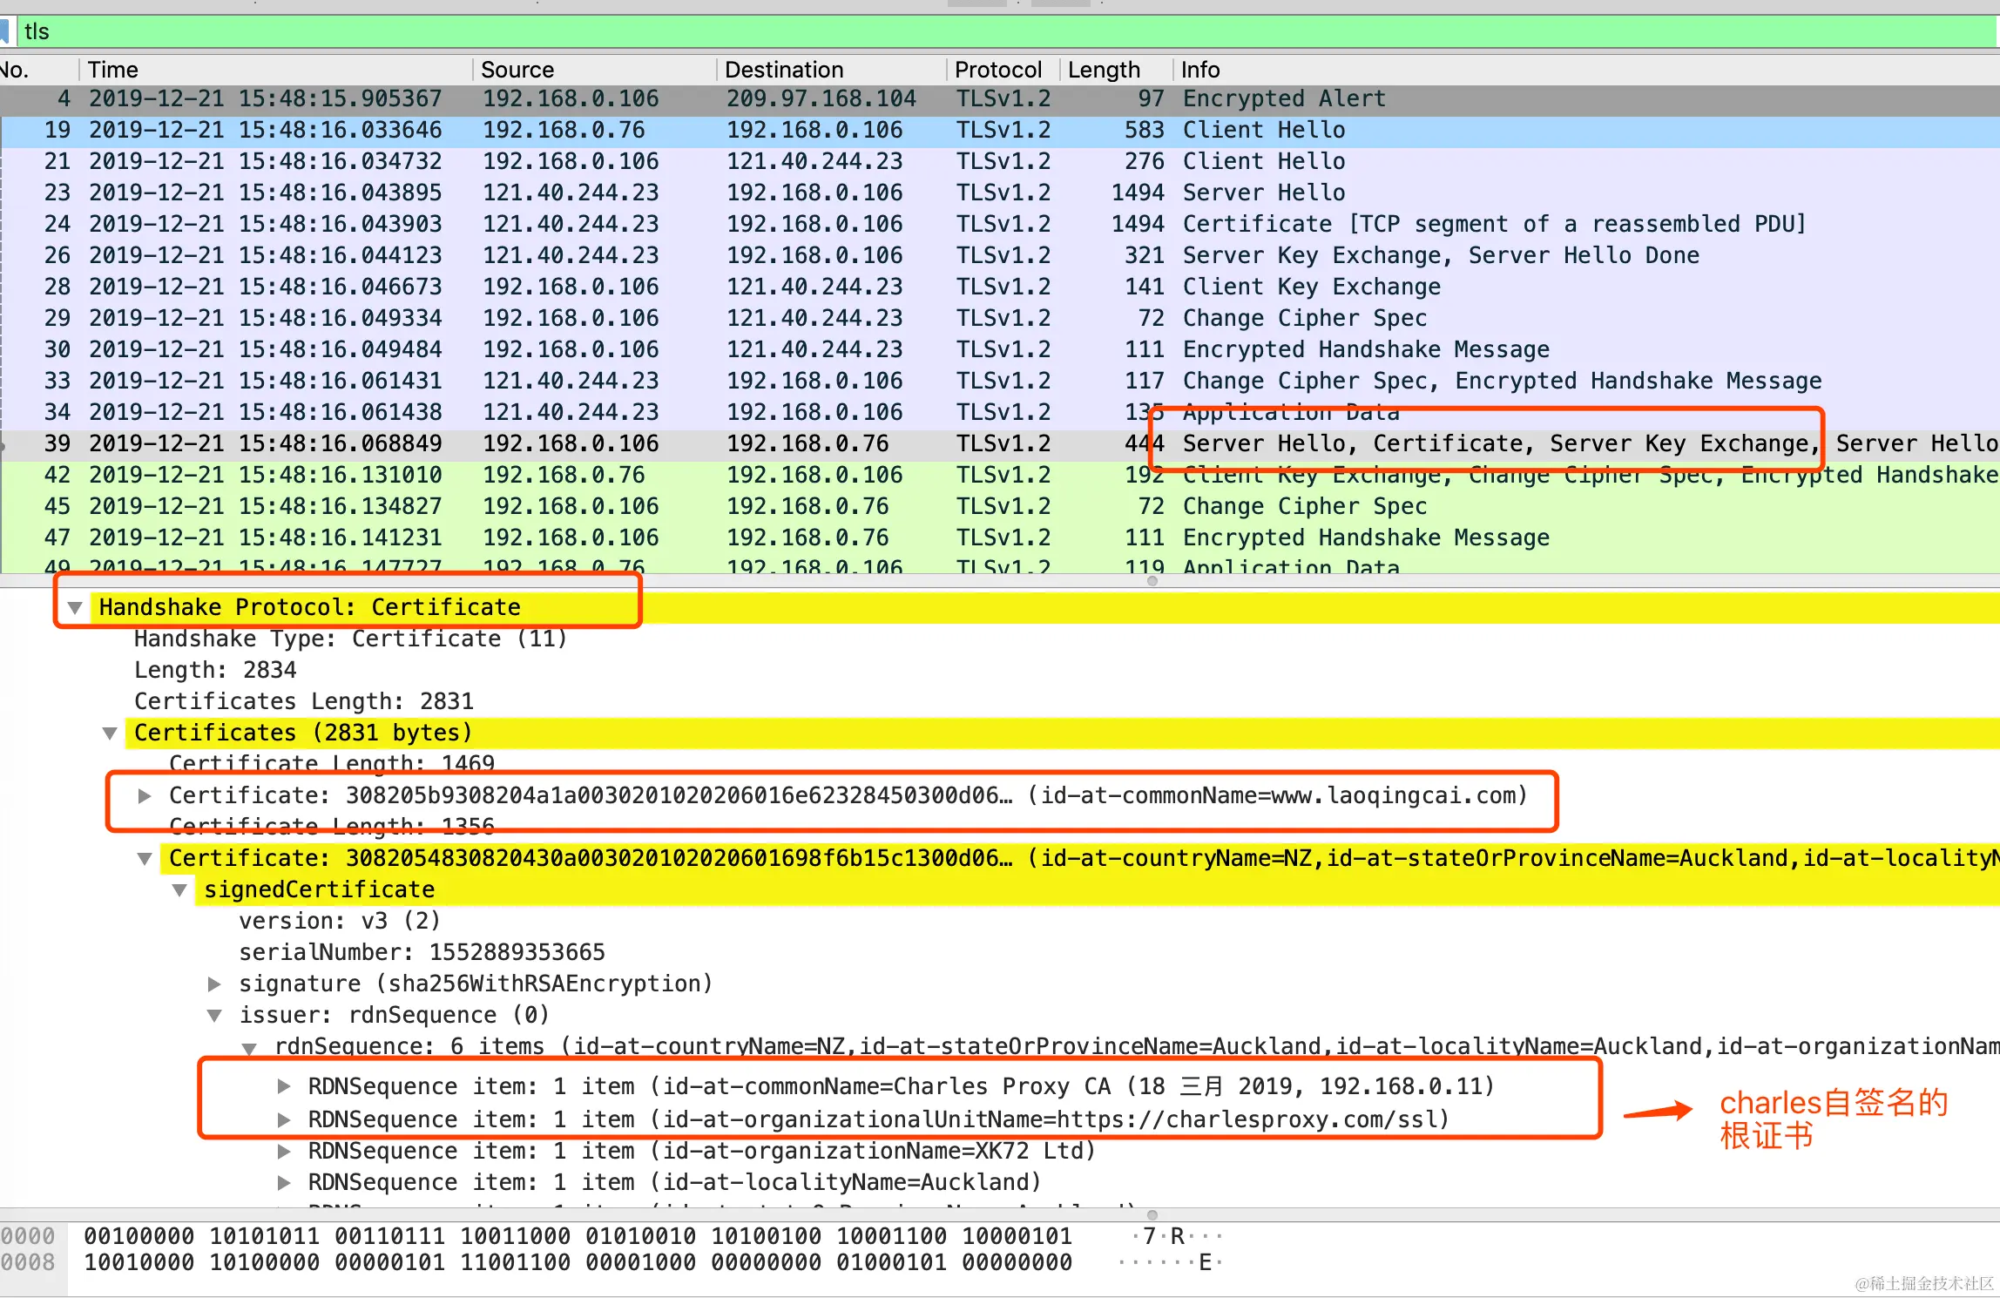Sort packets by Time column header
Screen dimensions: 2000x1298
(113, 70)
